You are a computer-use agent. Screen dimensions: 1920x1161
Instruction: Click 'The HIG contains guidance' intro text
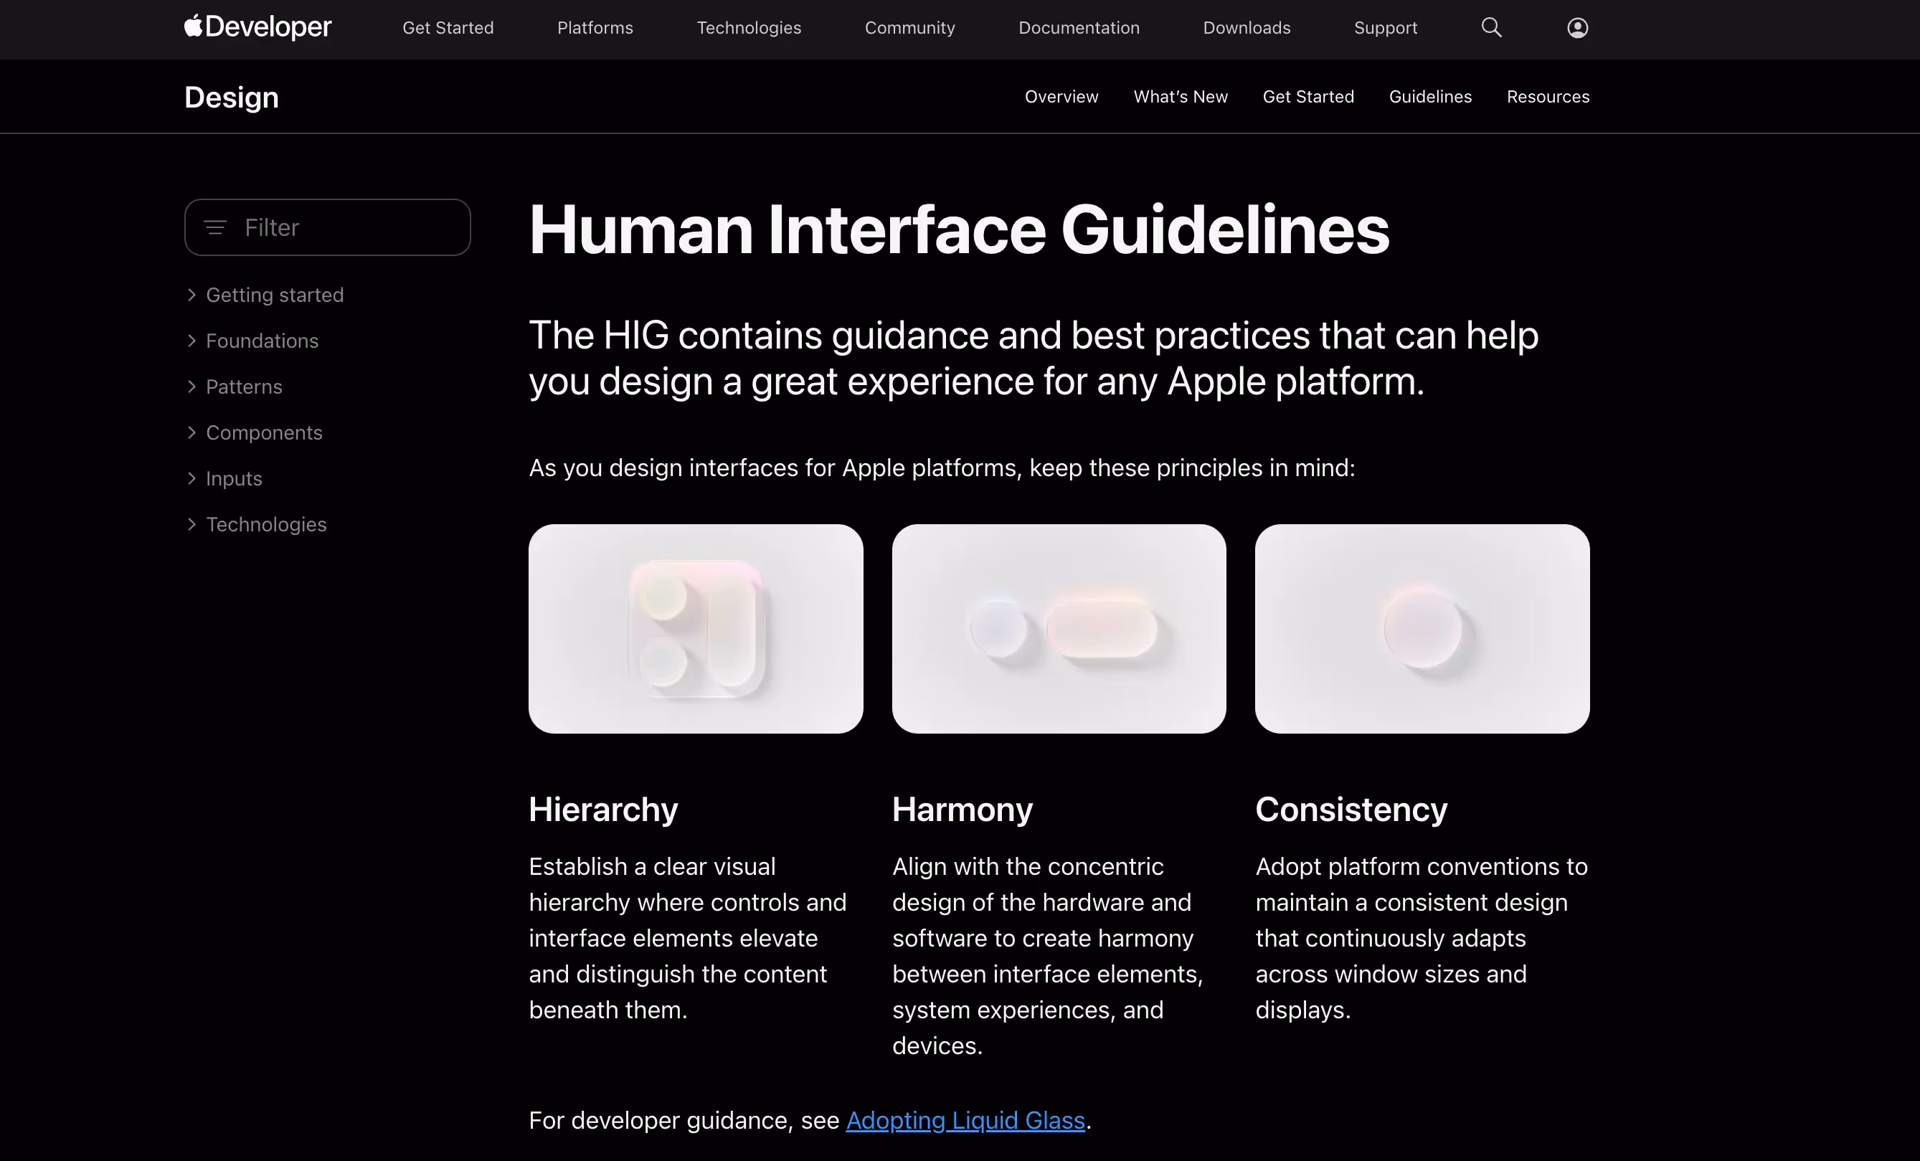coord(1034,359)
